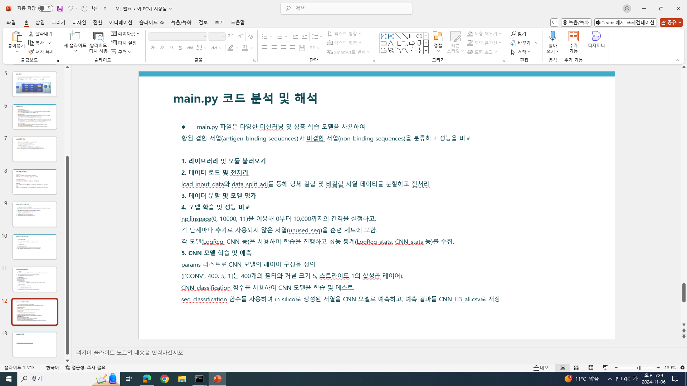This screenshot has width=687, height=386.
Task: Click the Save icon in title bar
Action: (60, 9)
